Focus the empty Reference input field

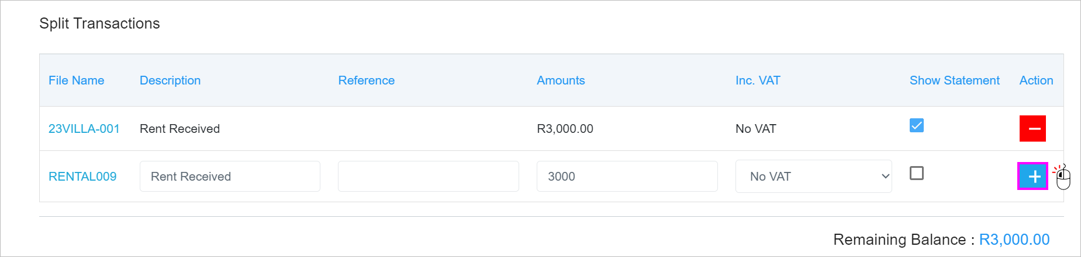point(429,176)
